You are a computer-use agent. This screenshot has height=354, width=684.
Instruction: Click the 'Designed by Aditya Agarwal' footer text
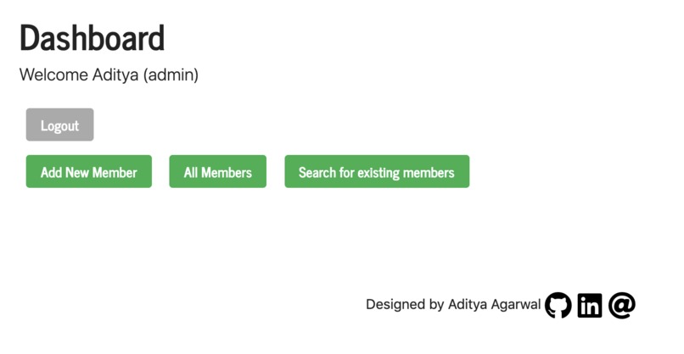pyautogui.click(x=453, y=304)
